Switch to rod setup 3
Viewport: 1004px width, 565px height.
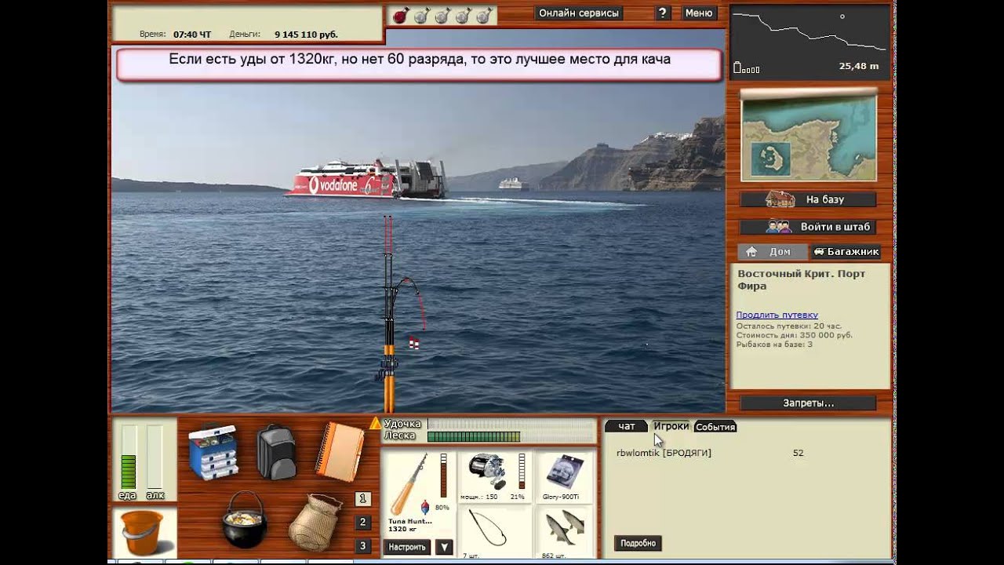pyautogui.click(x=362, y=545)
